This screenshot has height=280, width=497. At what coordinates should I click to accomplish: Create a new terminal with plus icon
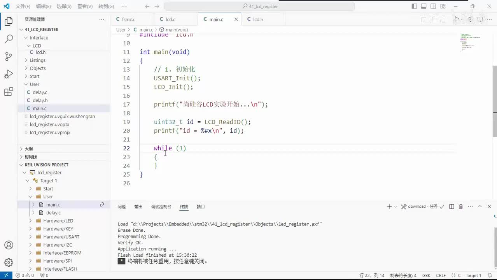click(x=389, y=206)
